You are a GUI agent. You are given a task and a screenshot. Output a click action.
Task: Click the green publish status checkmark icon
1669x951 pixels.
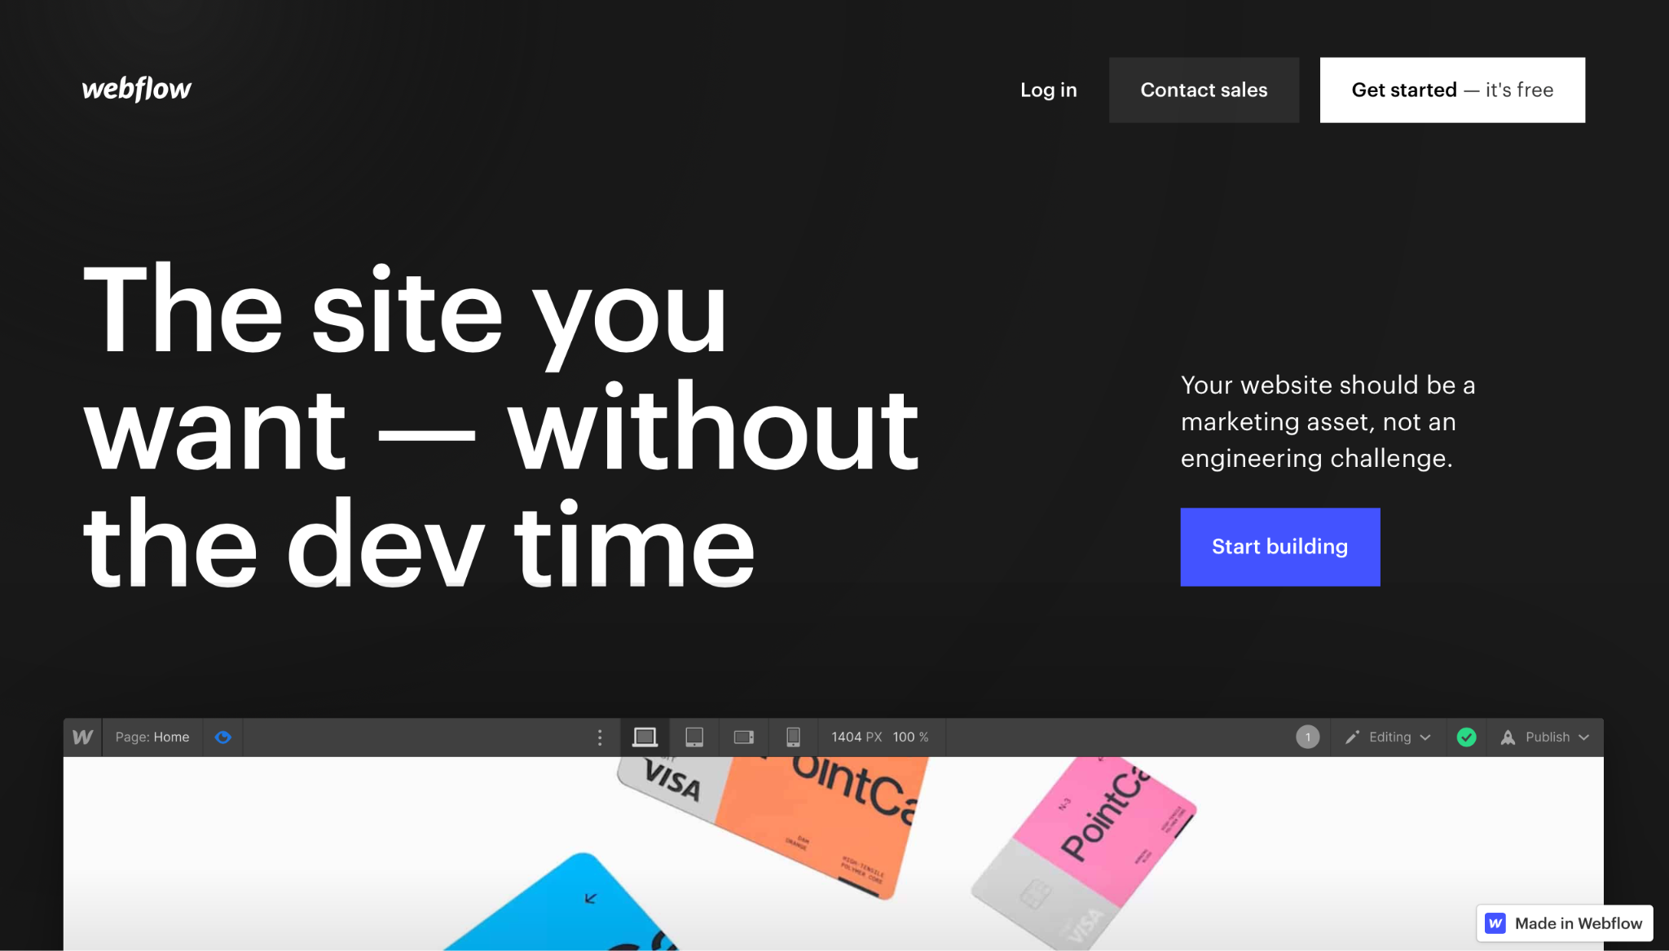tap(1465, 737)
